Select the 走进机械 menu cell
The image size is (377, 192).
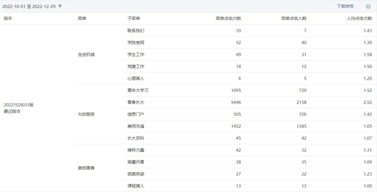86,55
